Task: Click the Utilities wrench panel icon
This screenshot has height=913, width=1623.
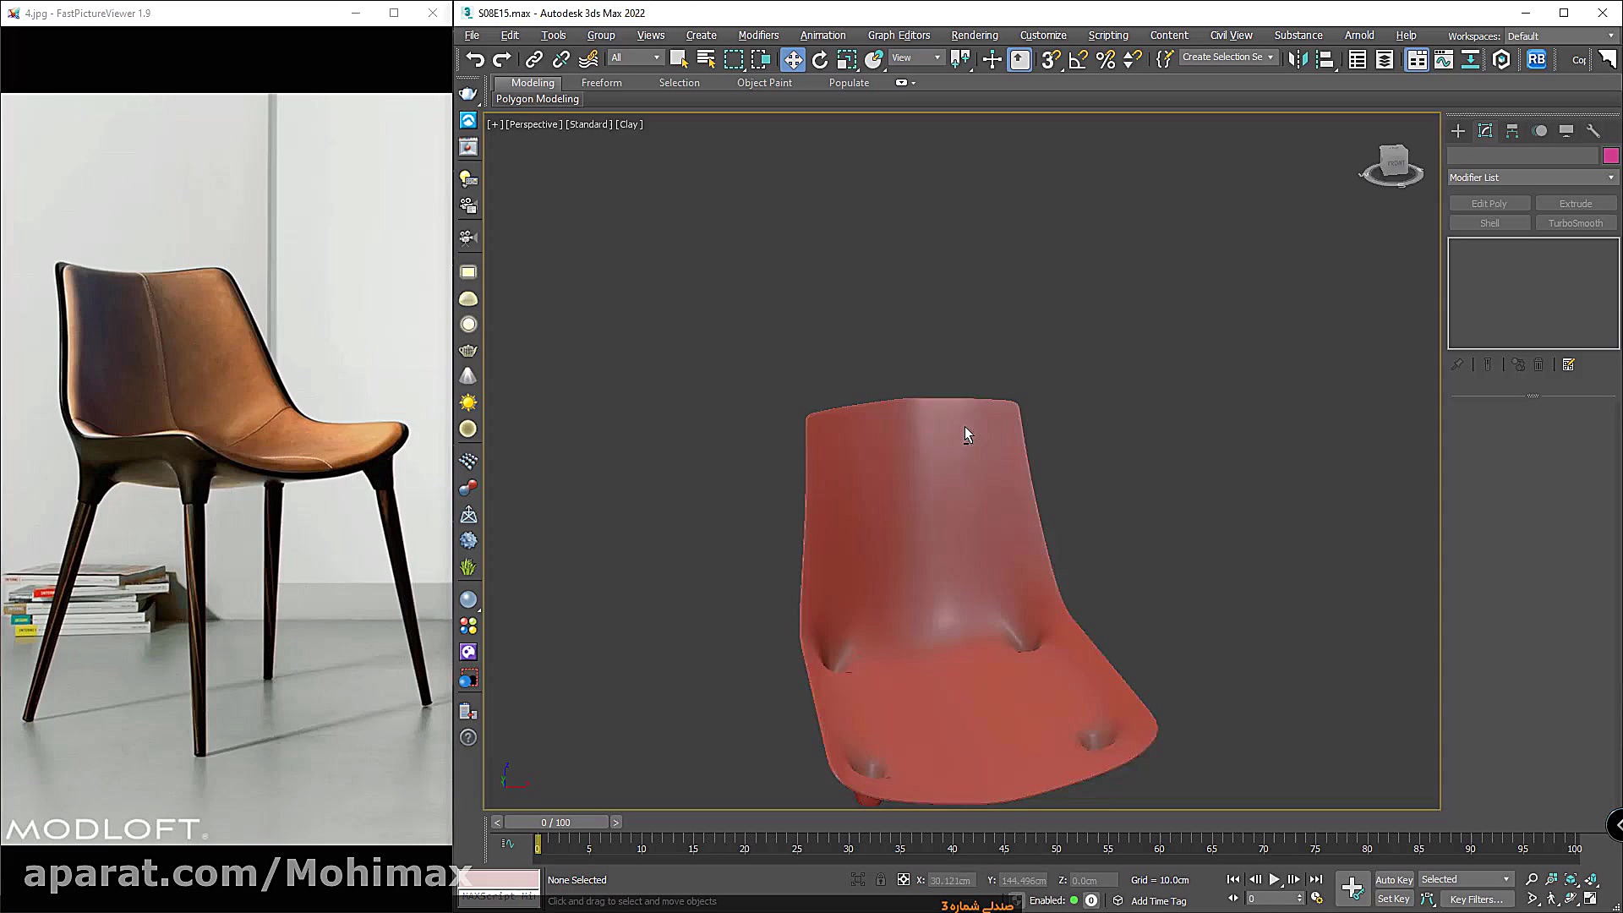Action: tap(1593, 131)
